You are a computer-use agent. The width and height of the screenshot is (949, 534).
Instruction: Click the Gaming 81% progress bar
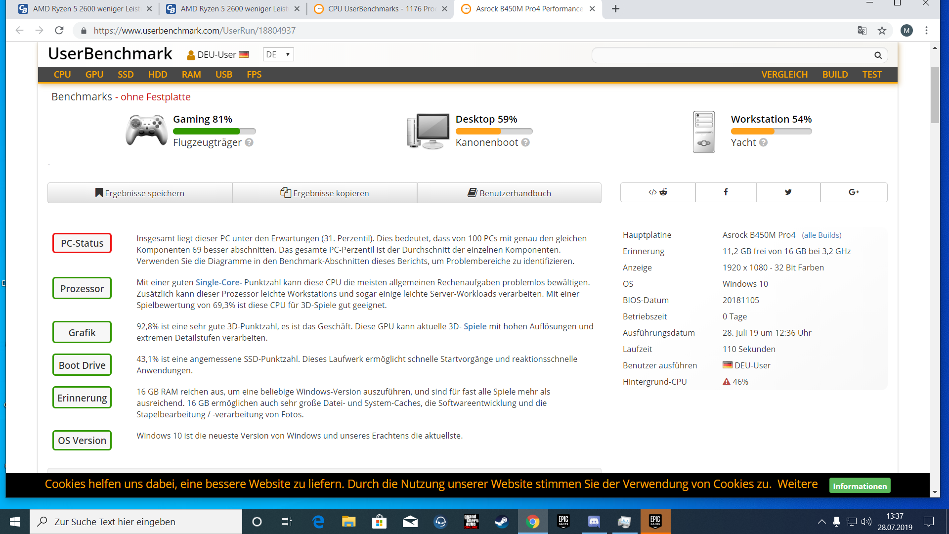(214, 132)
